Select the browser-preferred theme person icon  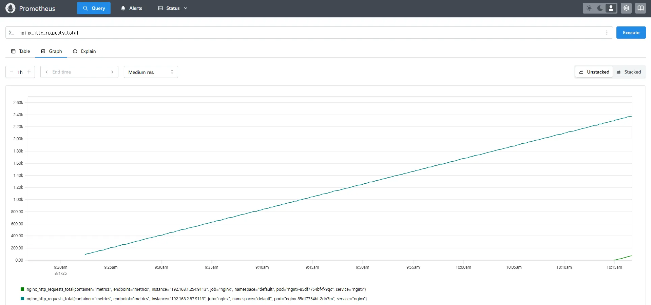click(x=611, y=8)
